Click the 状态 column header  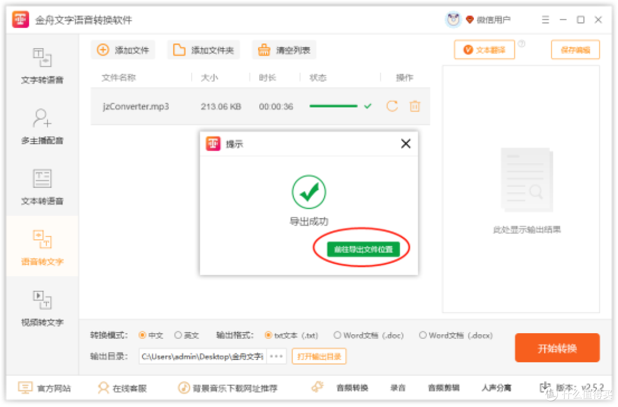(318, 78)
